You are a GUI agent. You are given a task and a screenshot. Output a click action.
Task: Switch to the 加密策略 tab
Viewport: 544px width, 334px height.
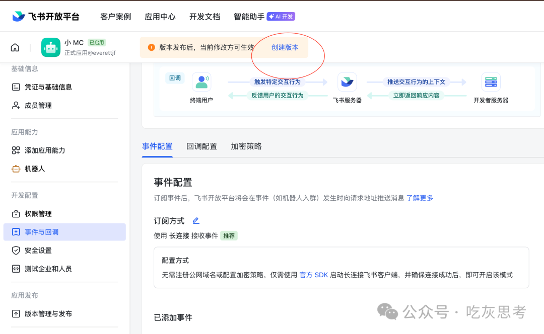coord(246,146)
